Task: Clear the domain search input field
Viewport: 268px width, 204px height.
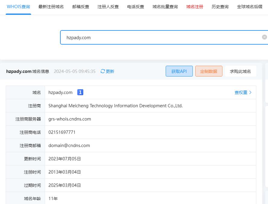Action: coord(264,37)
